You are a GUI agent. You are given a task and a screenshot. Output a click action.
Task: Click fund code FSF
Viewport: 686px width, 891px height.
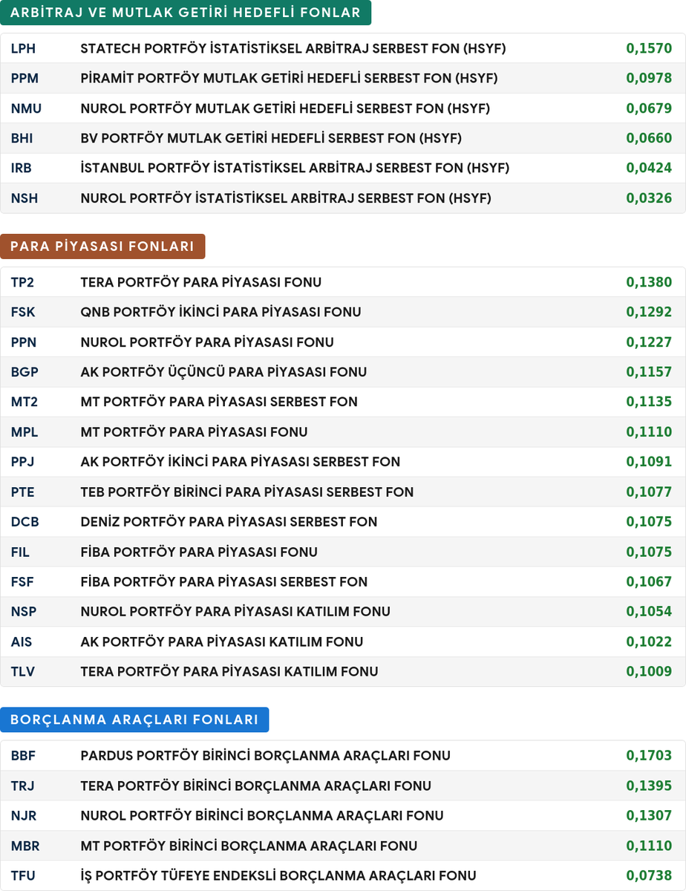click(22, 582)
